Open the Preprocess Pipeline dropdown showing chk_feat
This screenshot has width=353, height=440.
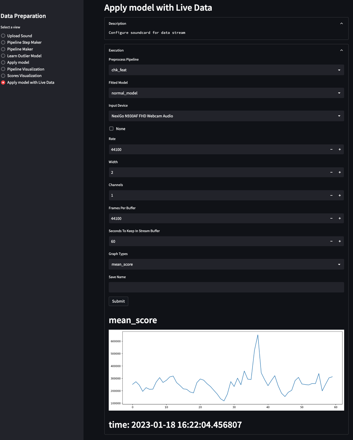[x=226, y=70]
